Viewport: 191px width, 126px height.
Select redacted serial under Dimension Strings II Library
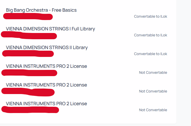[28, 54]
